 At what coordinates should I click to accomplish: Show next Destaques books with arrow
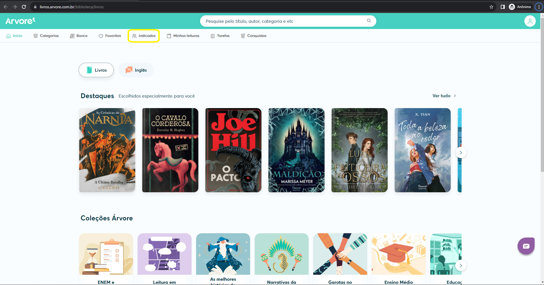click(x=461, y=153)
